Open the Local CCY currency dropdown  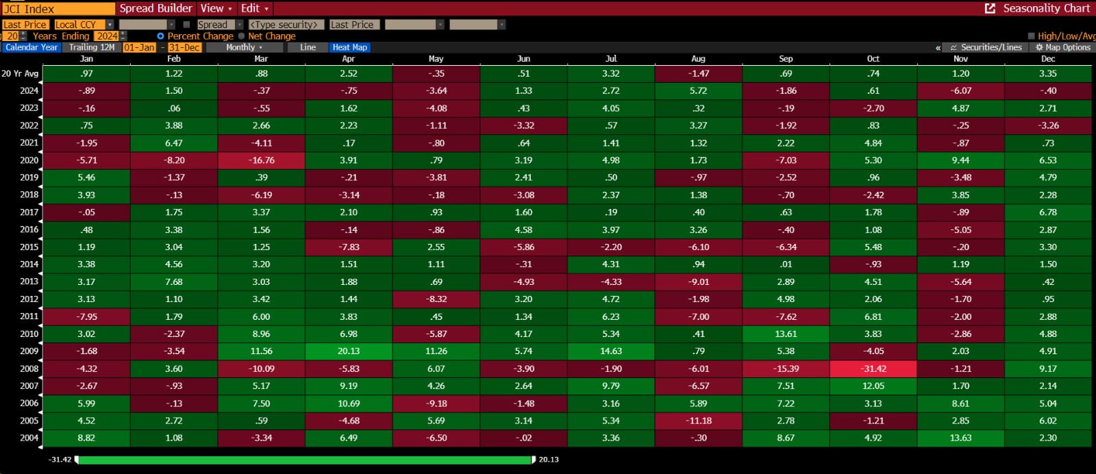coord(84,25)
